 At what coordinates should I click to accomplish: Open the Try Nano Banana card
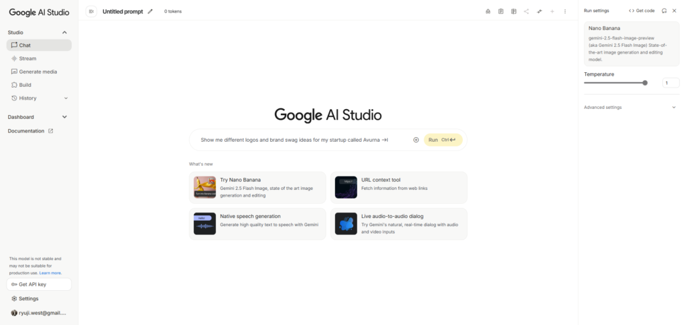[x=258, y=187]
